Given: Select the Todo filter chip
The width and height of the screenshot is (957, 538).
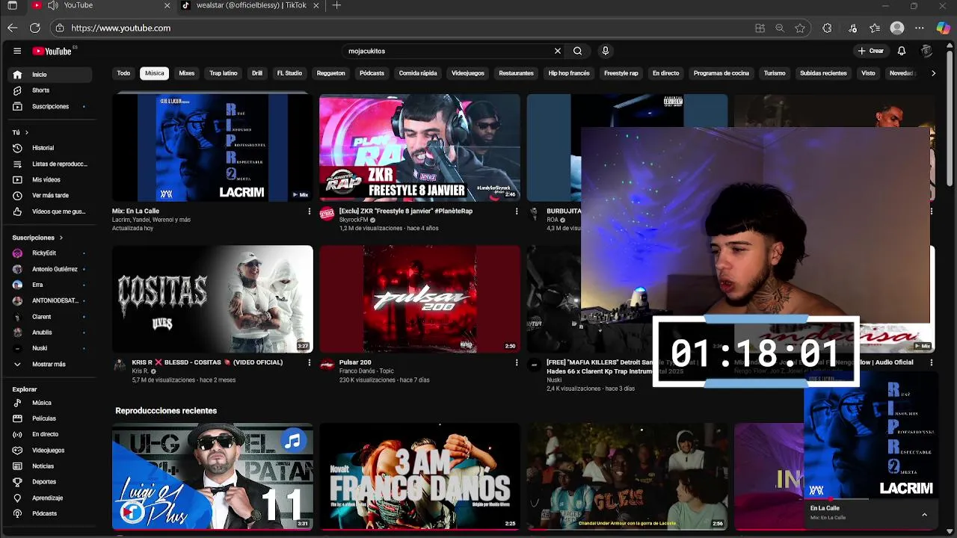Looking at the screenshot, I should pyautogui.click(x=123, y=73).
